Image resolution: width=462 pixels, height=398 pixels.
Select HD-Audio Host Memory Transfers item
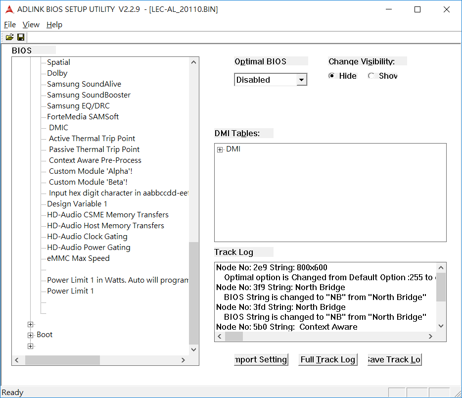[105, 226]
